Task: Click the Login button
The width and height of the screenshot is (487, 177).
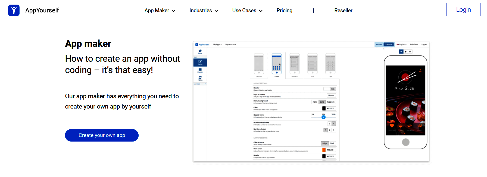Action: 463,10
